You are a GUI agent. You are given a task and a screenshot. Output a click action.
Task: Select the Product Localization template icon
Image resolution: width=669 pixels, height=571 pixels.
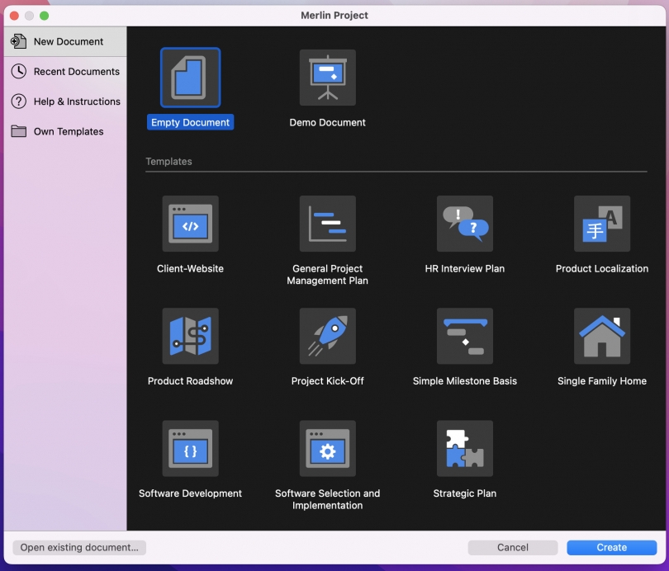[x=601, y=224]
